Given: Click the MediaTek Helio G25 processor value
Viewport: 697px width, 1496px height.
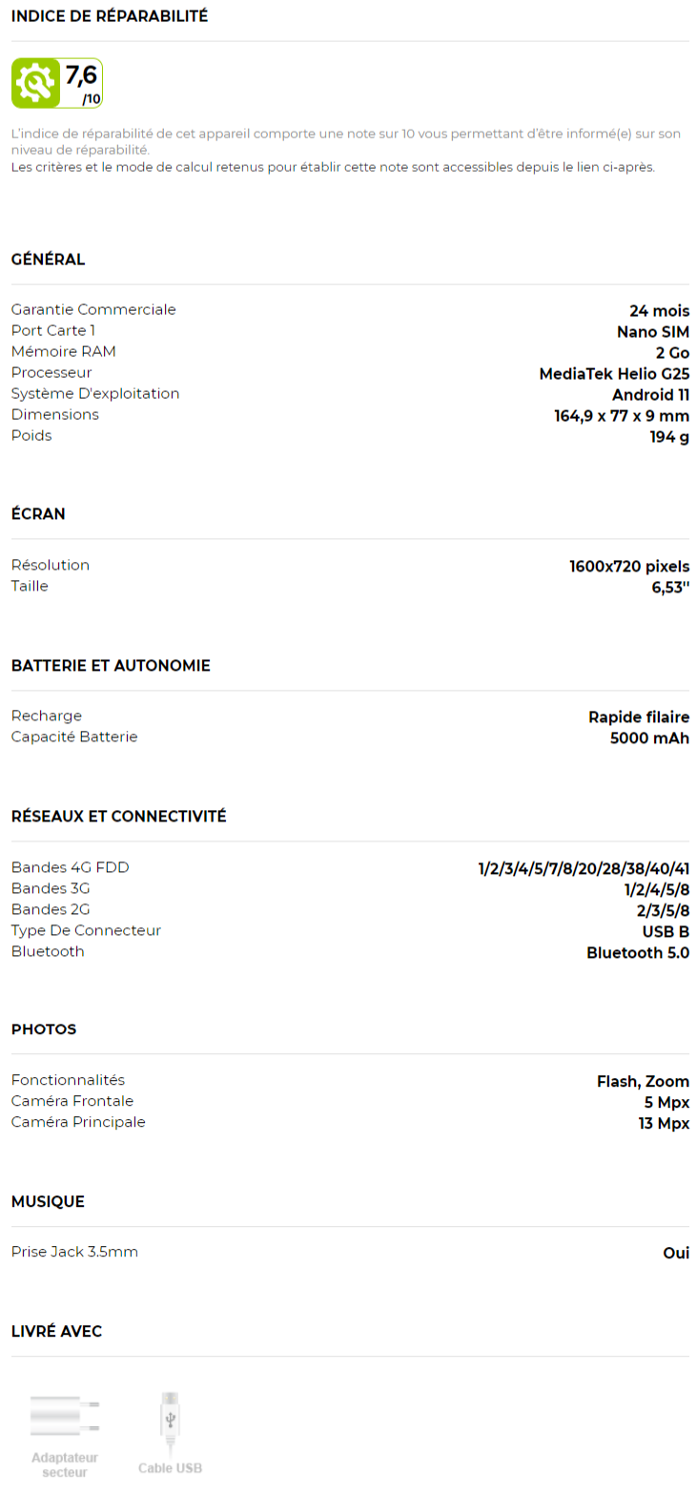Looking at the screenshot, I should 614,373.
